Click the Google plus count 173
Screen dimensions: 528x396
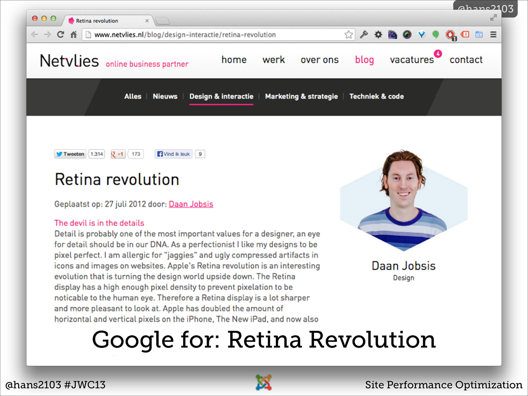pos(136,154)
